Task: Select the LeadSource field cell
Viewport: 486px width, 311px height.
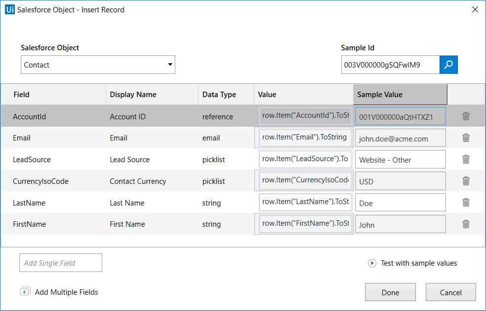Action: tap(32, 160)
